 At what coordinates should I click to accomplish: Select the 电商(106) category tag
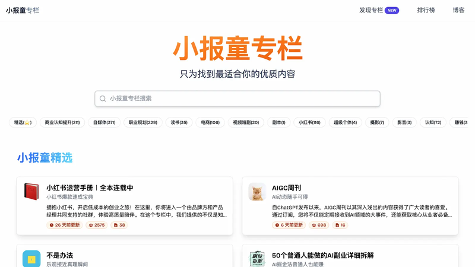[x=210, y=122]
